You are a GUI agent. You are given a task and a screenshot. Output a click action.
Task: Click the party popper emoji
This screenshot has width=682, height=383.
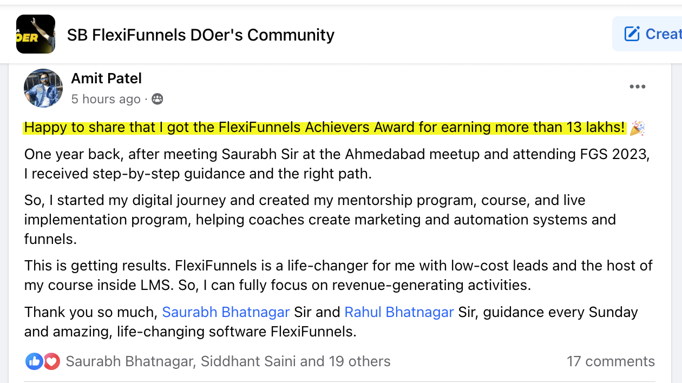click(x=637, y=128)
